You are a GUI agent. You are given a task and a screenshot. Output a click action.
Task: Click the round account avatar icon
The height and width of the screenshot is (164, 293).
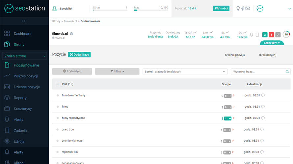(260, 9)
